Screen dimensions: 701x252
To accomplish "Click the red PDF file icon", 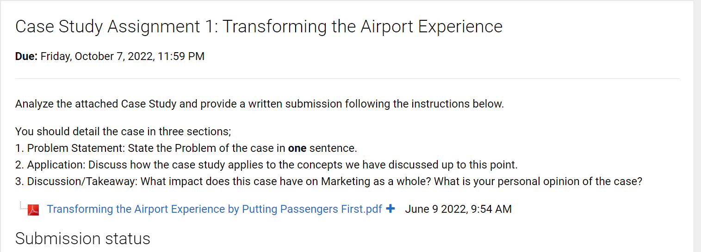I will pyautogui.click(x=33, y=210).
